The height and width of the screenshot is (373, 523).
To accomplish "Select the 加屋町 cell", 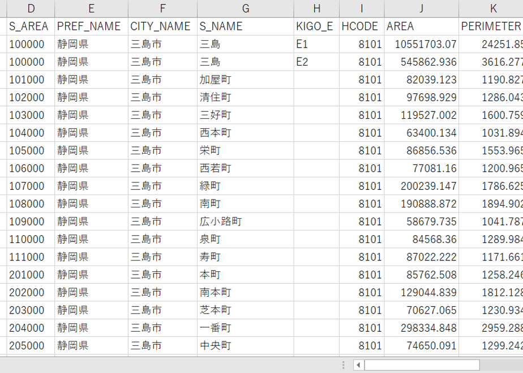I will [246, 80].
